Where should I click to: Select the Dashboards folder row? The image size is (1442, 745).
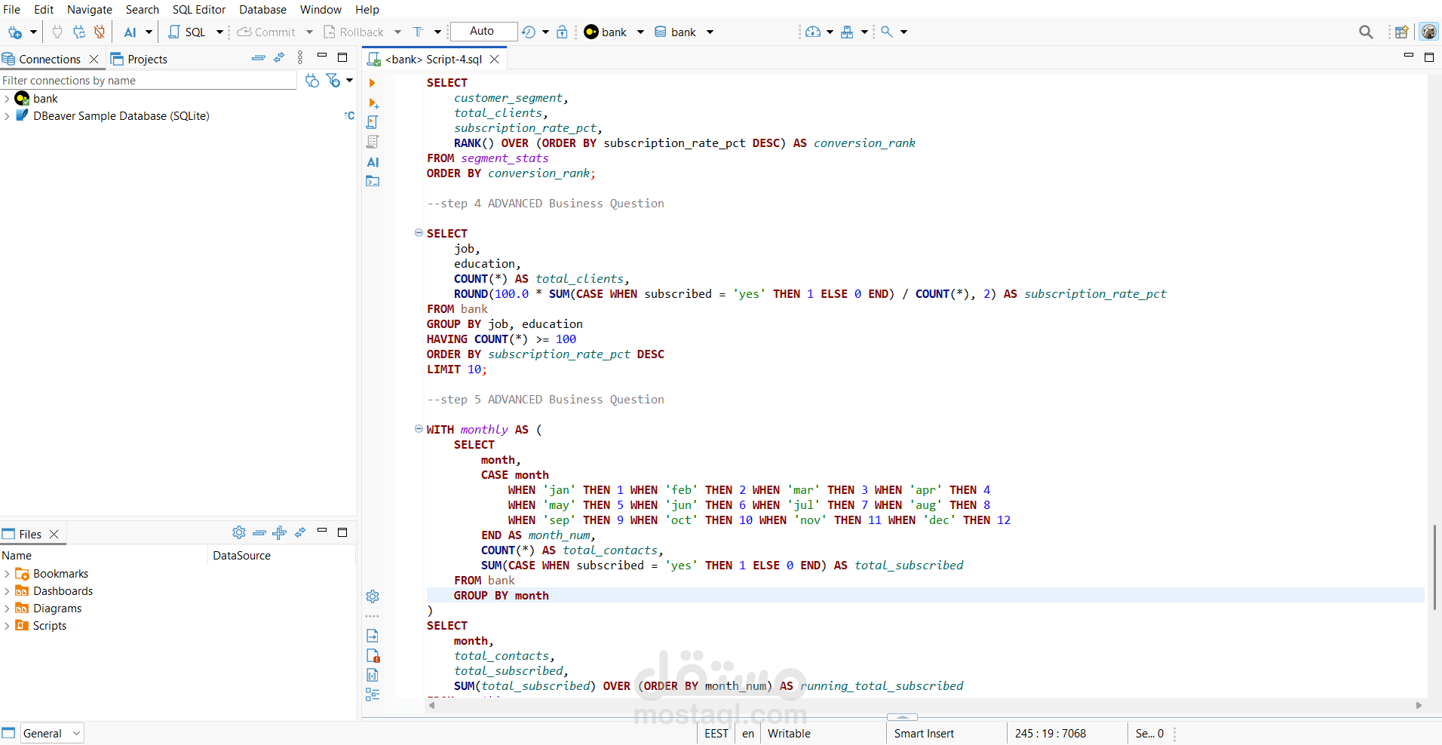[x=63, y=591]
